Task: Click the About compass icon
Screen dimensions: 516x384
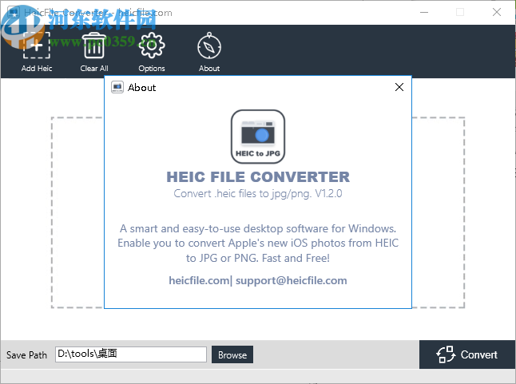Action: (209, 46)
